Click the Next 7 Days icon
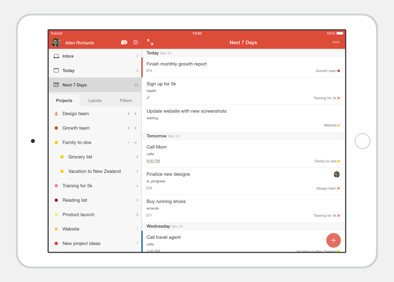Viewport: 394px width, 282px height. coord(56,85)
